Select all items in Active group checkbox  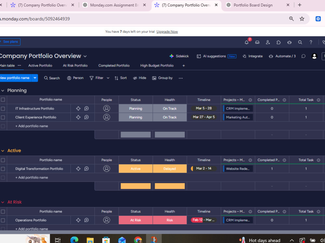pyautogui.click(x=3, y=160)
